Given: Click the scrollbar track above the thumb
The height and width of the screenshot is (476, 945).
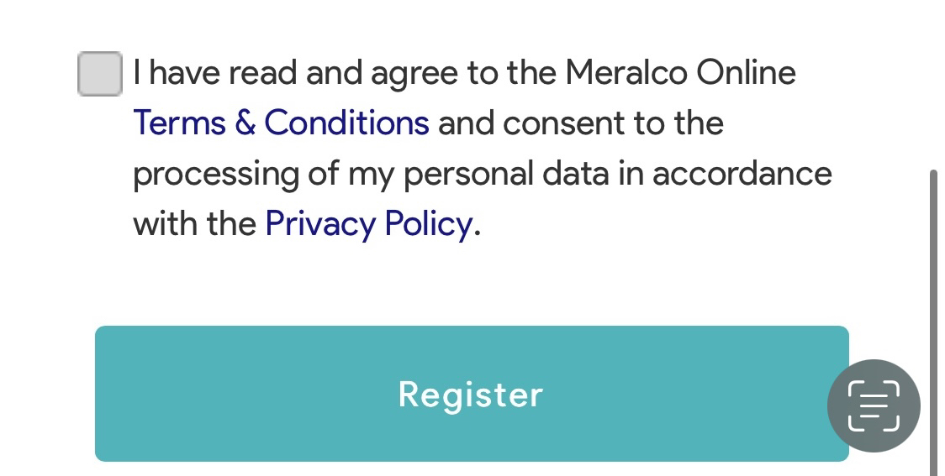Looking at the screenshot, I should pyautogui.click(x=933, y=84).
